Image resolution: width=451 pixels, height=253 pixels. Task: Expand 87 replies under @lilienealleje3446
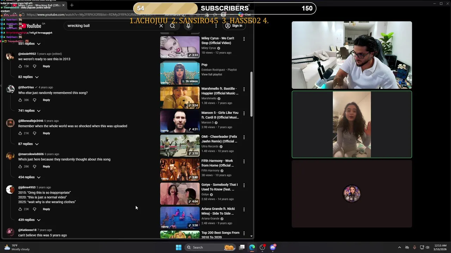pos(29,144)
